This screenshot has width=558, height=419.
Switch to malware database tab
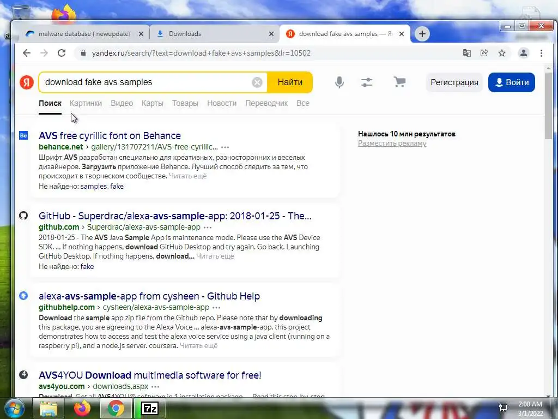click(x=83, y=34)
